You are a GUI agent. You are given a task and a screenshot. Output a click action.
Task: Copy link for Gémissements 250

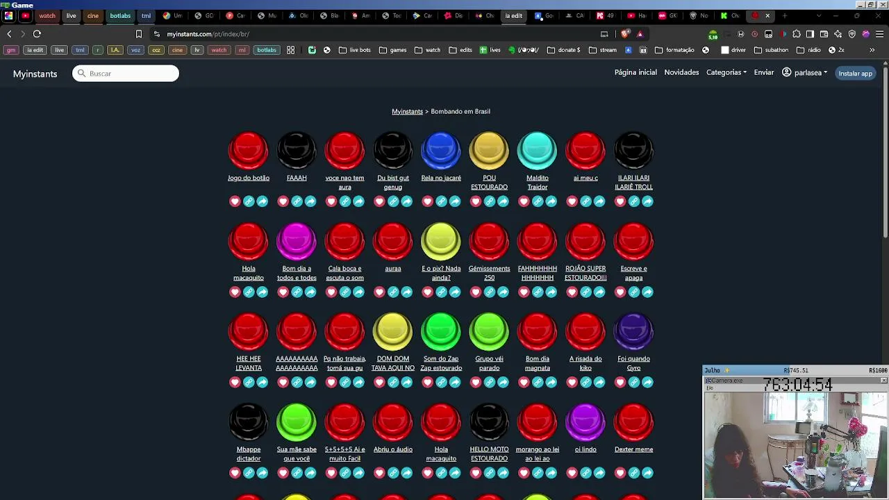(x=489, y=292)
